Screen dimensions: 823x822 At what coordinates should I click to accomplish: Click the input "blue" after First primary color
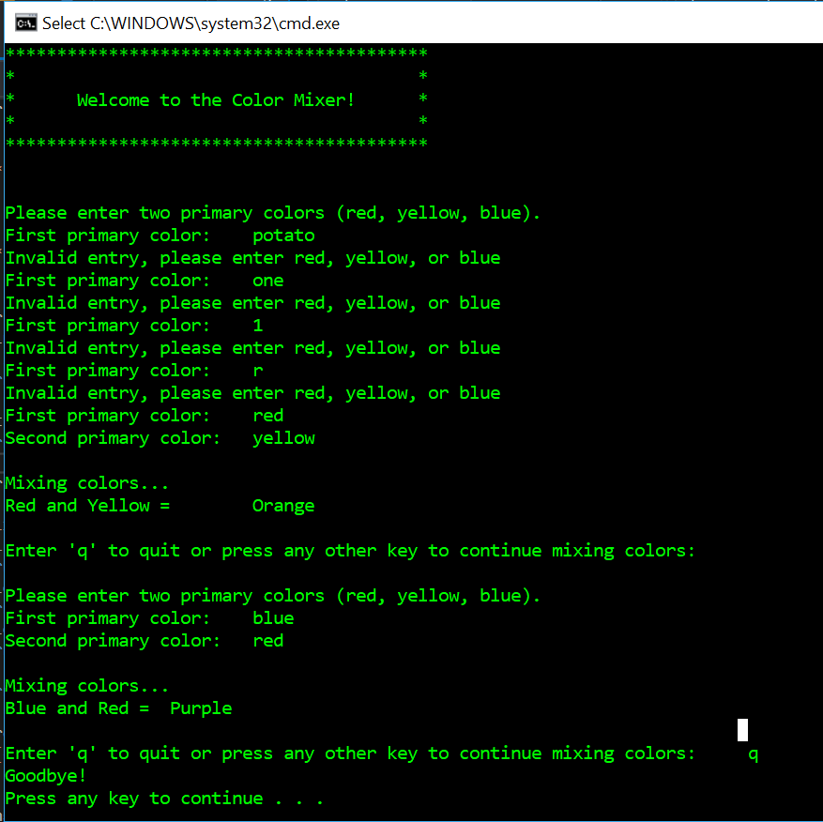[273, 618]
